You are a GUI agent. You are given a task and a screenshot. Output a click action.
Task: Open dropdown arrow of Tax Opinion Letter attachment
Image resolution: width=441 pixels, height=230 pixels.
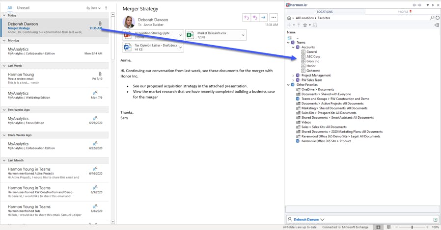tap(181, 47)
